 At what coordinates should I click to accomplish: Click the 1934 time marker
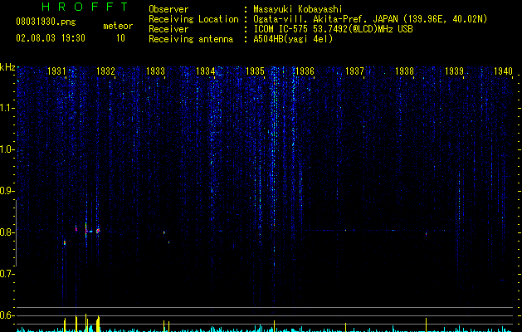tap(206, 71)
